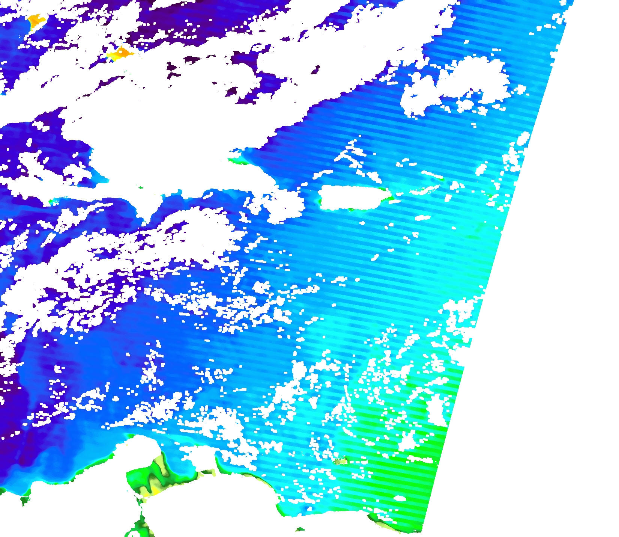Click green patch on landmass's eastern coast

point(239,161)
